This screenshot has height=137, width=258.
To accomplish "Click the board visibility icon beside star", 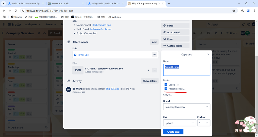I will coord(44,33).
